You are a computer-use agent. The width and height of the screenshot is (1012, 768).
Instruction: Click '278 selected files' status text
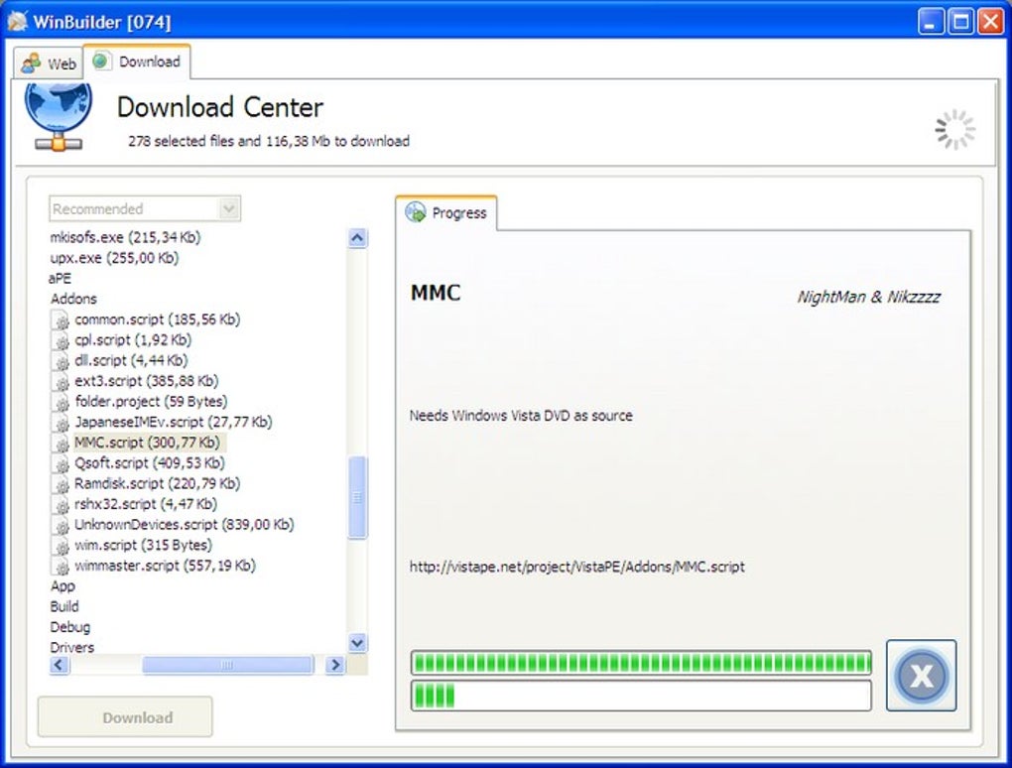pyautogui.click(x=269, y=141)
